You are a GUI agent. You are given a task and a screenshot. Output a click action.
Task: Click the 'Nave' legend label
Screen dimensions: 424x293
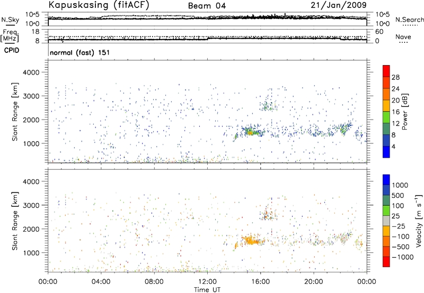(x=403, y=37)
